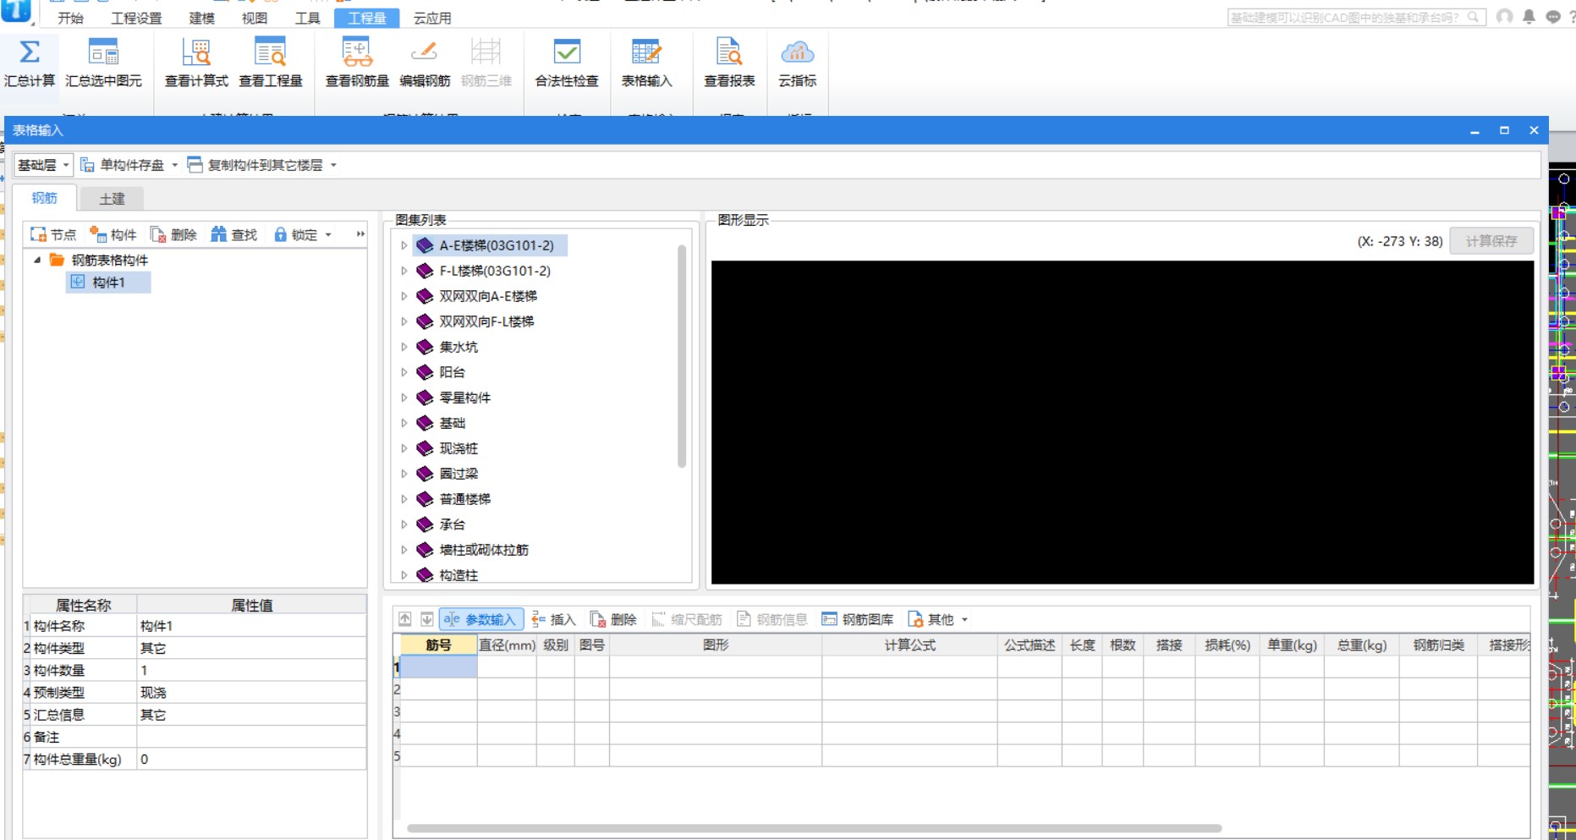The image size is (1576, 840).
Task: Click the 构件名称 value 构件1
Action: point(251,626)
